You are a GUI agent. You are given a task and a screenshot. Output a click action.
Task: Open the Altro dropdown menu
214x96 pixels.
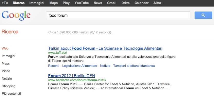pos(158,3)
